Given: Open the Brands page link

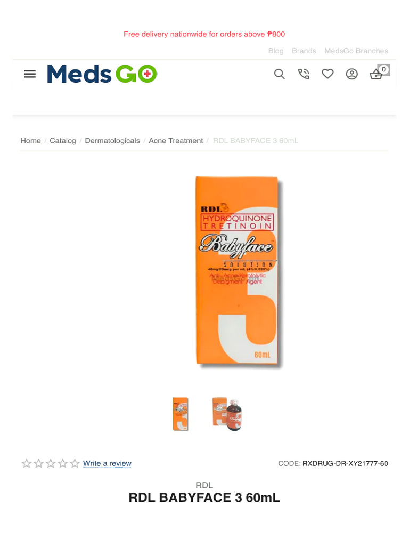Looking at the screenshot, I should coord(304,51).
